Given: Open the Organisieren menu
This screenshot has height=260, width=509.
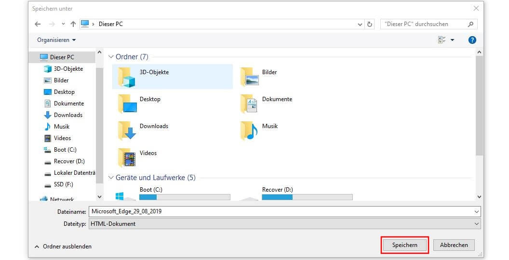Looking at the screenshot, I should pyautogui.click(x=56, y=40).
